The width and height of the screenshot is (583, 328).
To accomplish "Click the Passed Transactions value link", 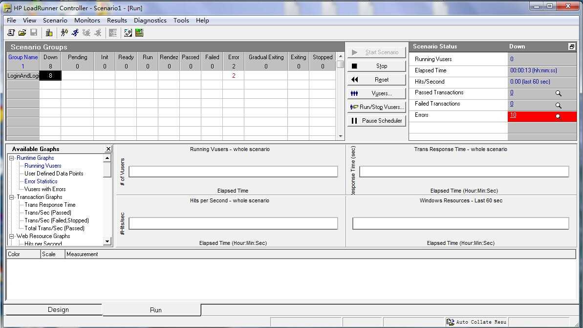I will click(x=512, y=92).
